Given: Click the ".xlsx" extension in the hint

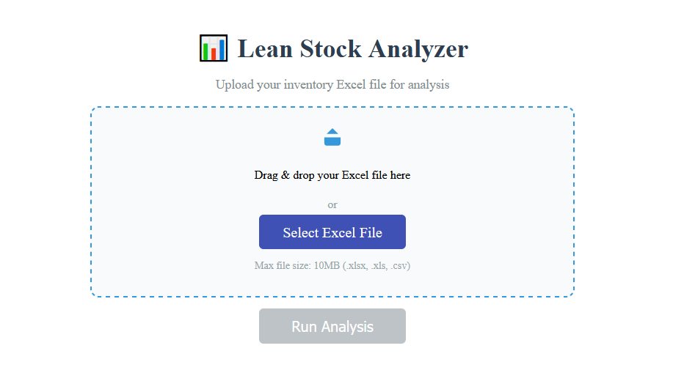Looking at the screenshot, I should 355,265.
